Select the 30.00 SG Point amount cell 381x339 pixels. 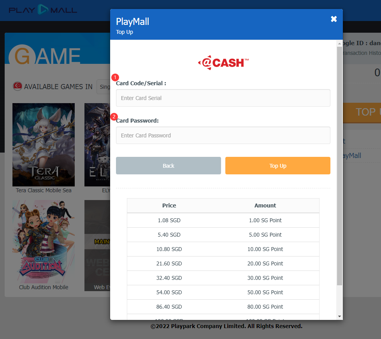(265, 278)
